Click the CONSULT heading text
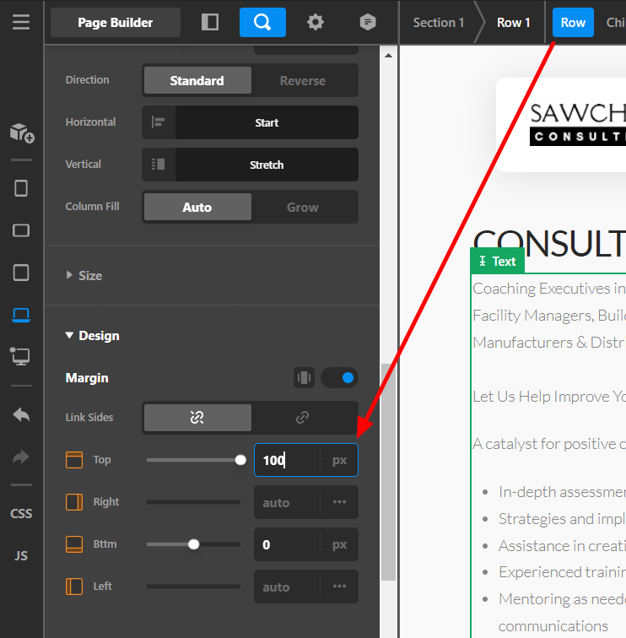 point(549,243)
